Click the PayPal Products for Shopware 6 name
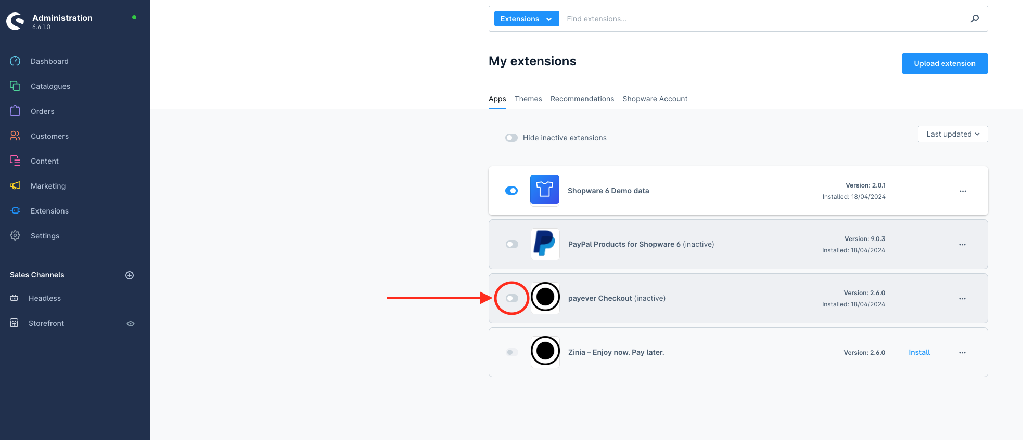 (624, 244)
